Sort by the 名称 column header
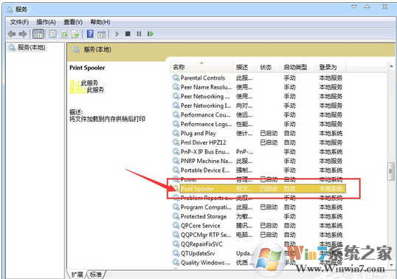The width and height of the screenshot is (397, 279). pos(201,67)
